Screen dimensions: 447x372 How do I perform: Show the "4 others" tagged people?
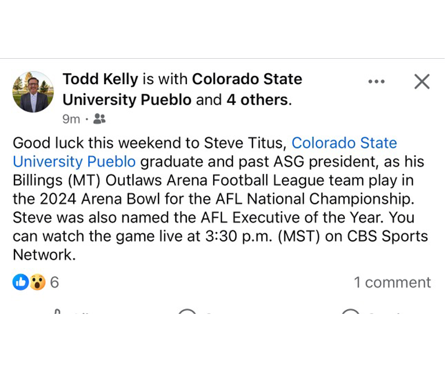257,100
